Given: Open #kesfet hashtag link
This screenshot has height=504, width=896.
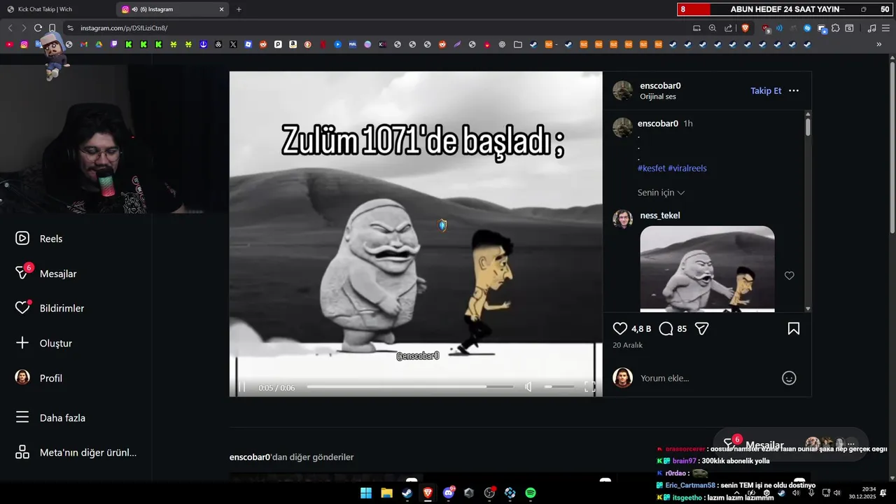Looking at the screenshot, I should [x=652, y=169].
